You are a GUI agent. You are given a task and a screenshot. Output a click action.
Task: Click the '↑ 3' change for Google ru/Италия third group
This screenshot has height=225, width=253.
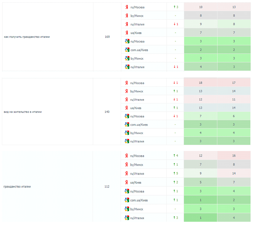(176, 218)
